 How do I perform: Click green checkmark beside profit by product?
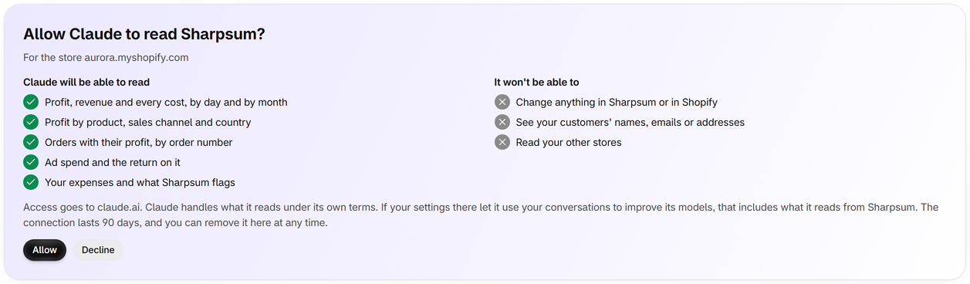tap(31, 122)
